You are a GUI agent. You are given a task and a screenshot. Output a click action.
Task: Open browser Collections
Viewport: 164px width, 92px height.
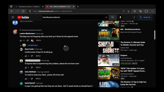140,11
